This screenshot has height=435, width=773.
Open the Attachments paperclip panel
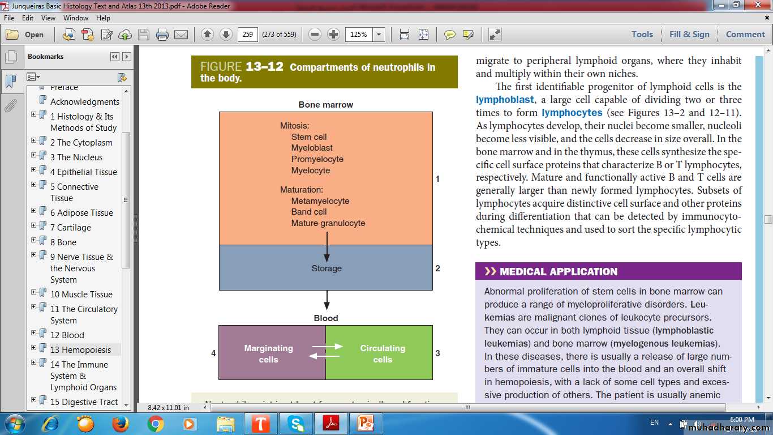[x=10, y=106]
